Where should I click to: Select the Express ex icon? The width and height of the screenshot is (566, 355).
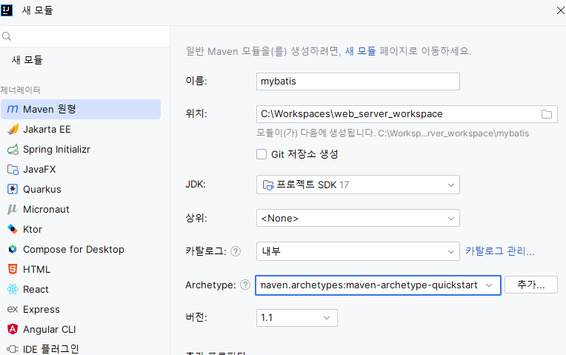(13, 309)
